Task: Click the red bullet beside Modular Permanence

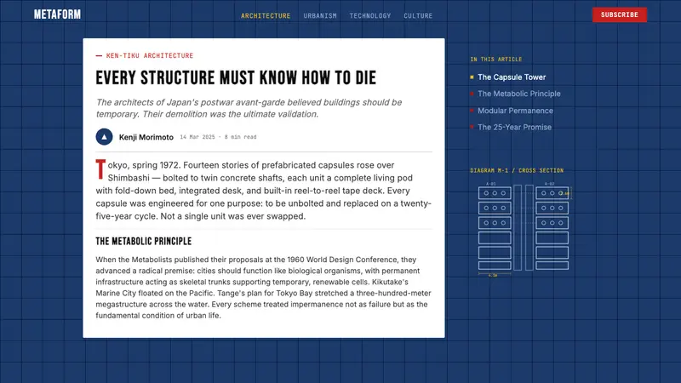Action: click(472, 111)
